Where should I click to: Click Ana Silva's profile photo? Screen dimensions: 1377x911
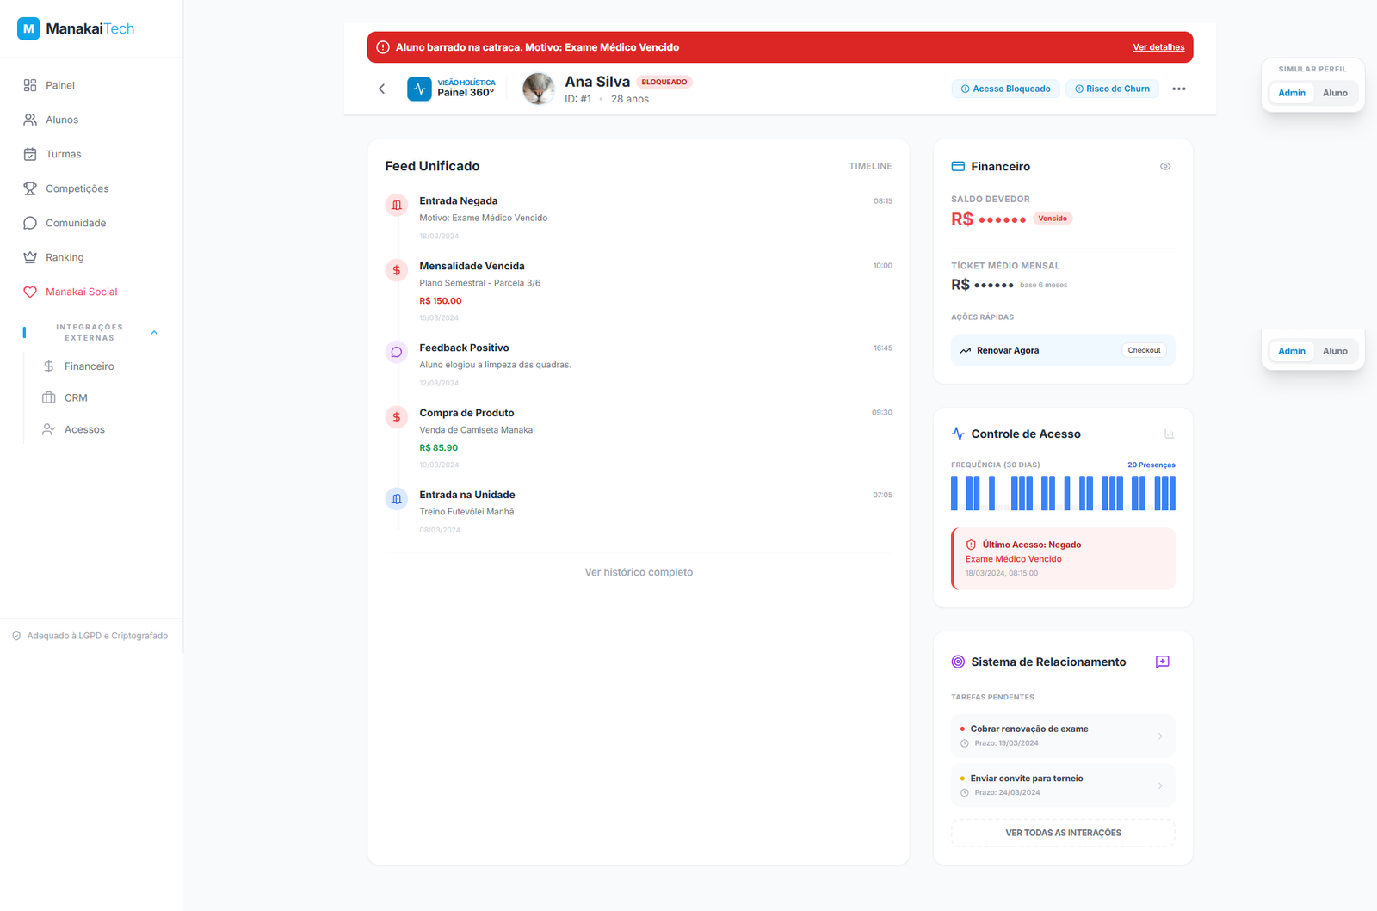tap(539, 89)
